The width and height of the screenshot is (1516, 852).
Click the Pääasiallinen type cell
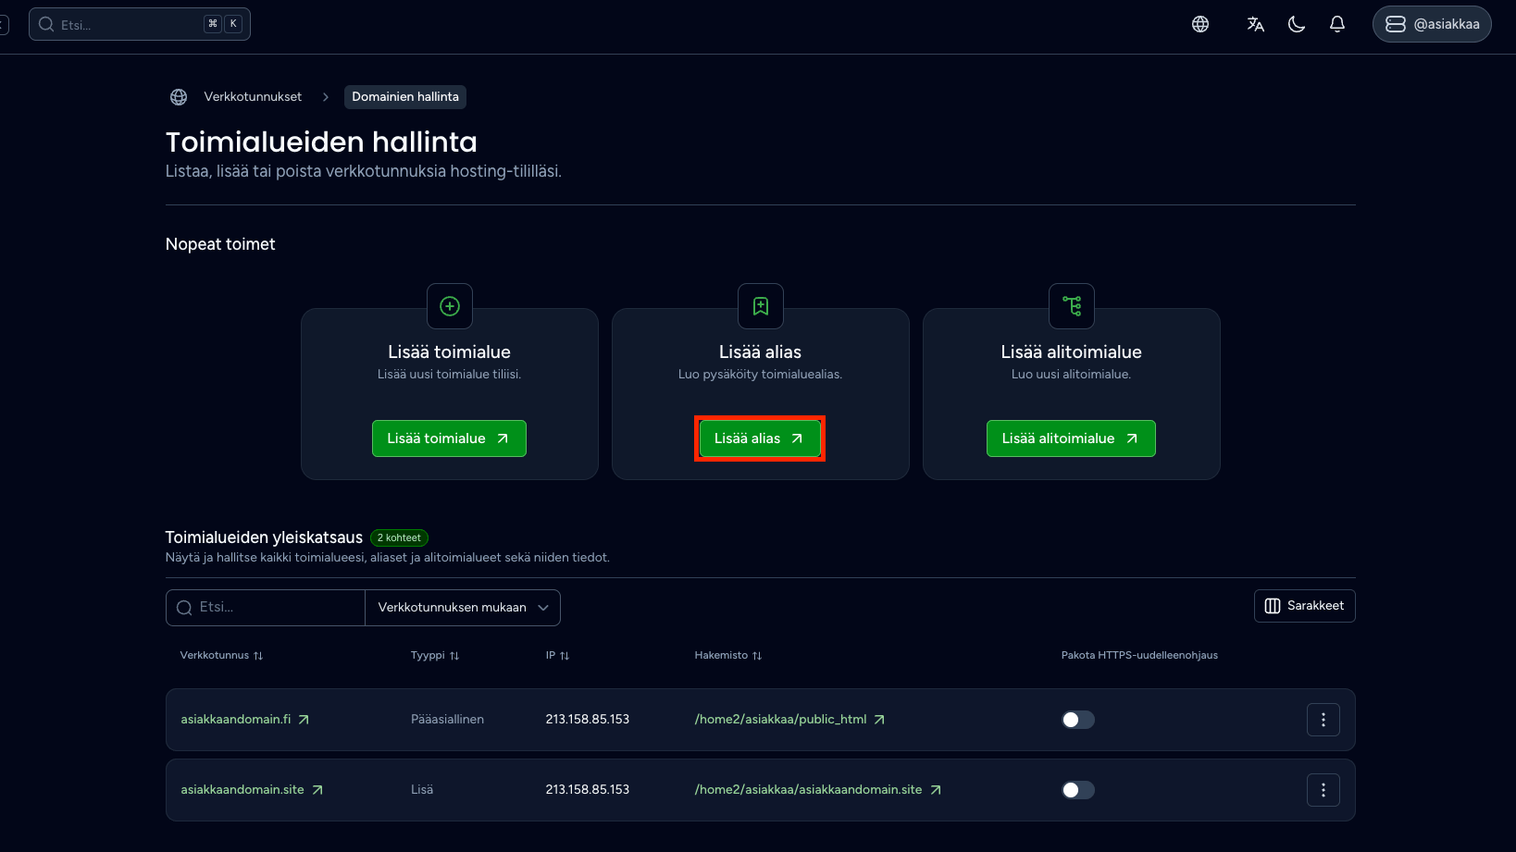[x=447, y=719]
